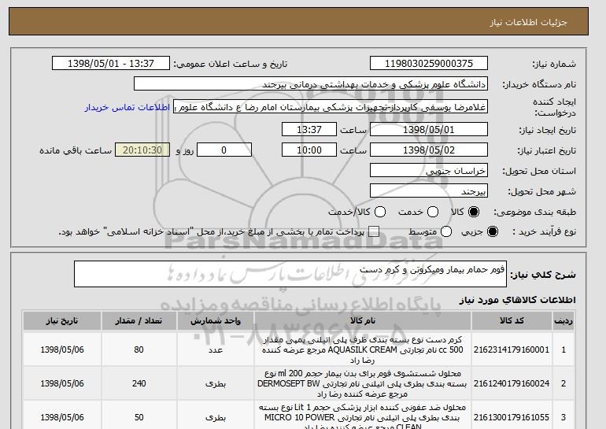Select the خدمت radio button
The width and height of the screenshot is (606, 429).
[x=433, y=212]
